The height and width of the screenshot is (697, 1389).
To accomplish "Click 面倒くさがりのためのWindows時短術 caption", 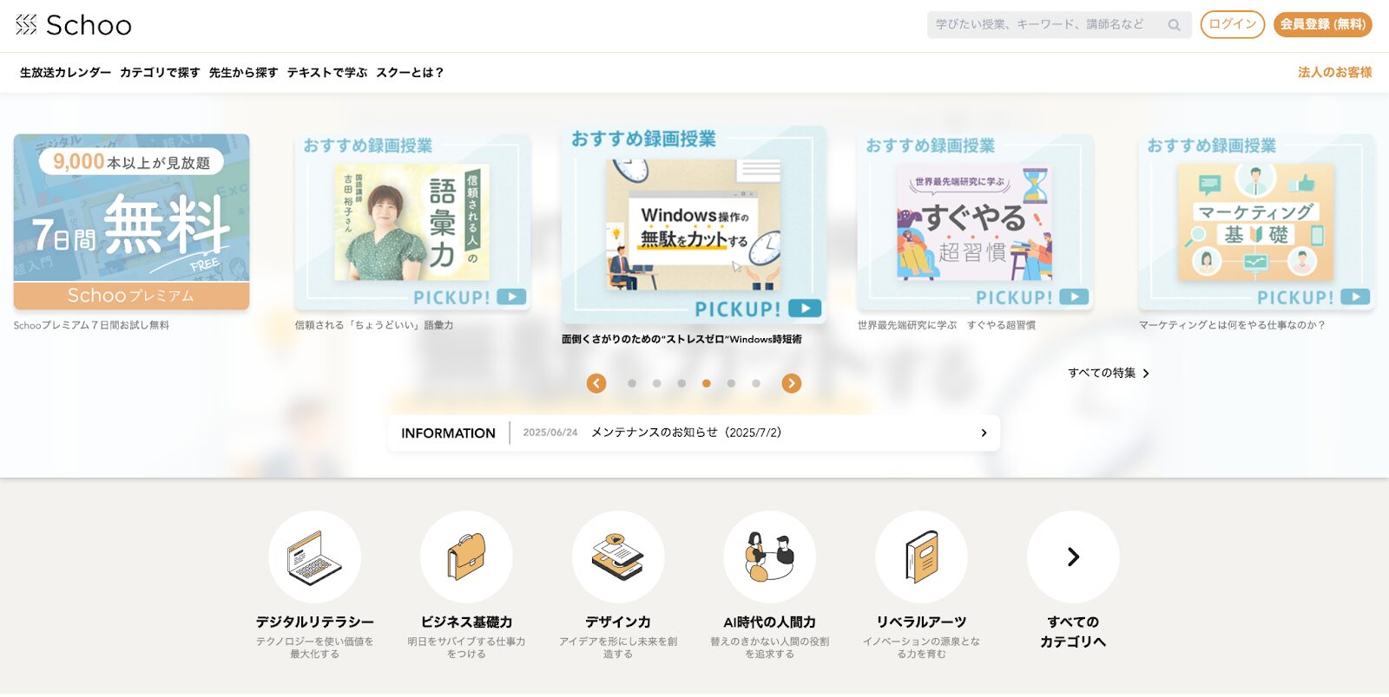I will click(681, 340).
